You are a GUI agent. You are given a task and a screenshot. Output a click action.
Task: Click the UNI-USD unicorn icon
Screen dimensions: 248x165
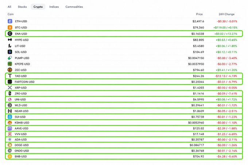click(10, 99)
